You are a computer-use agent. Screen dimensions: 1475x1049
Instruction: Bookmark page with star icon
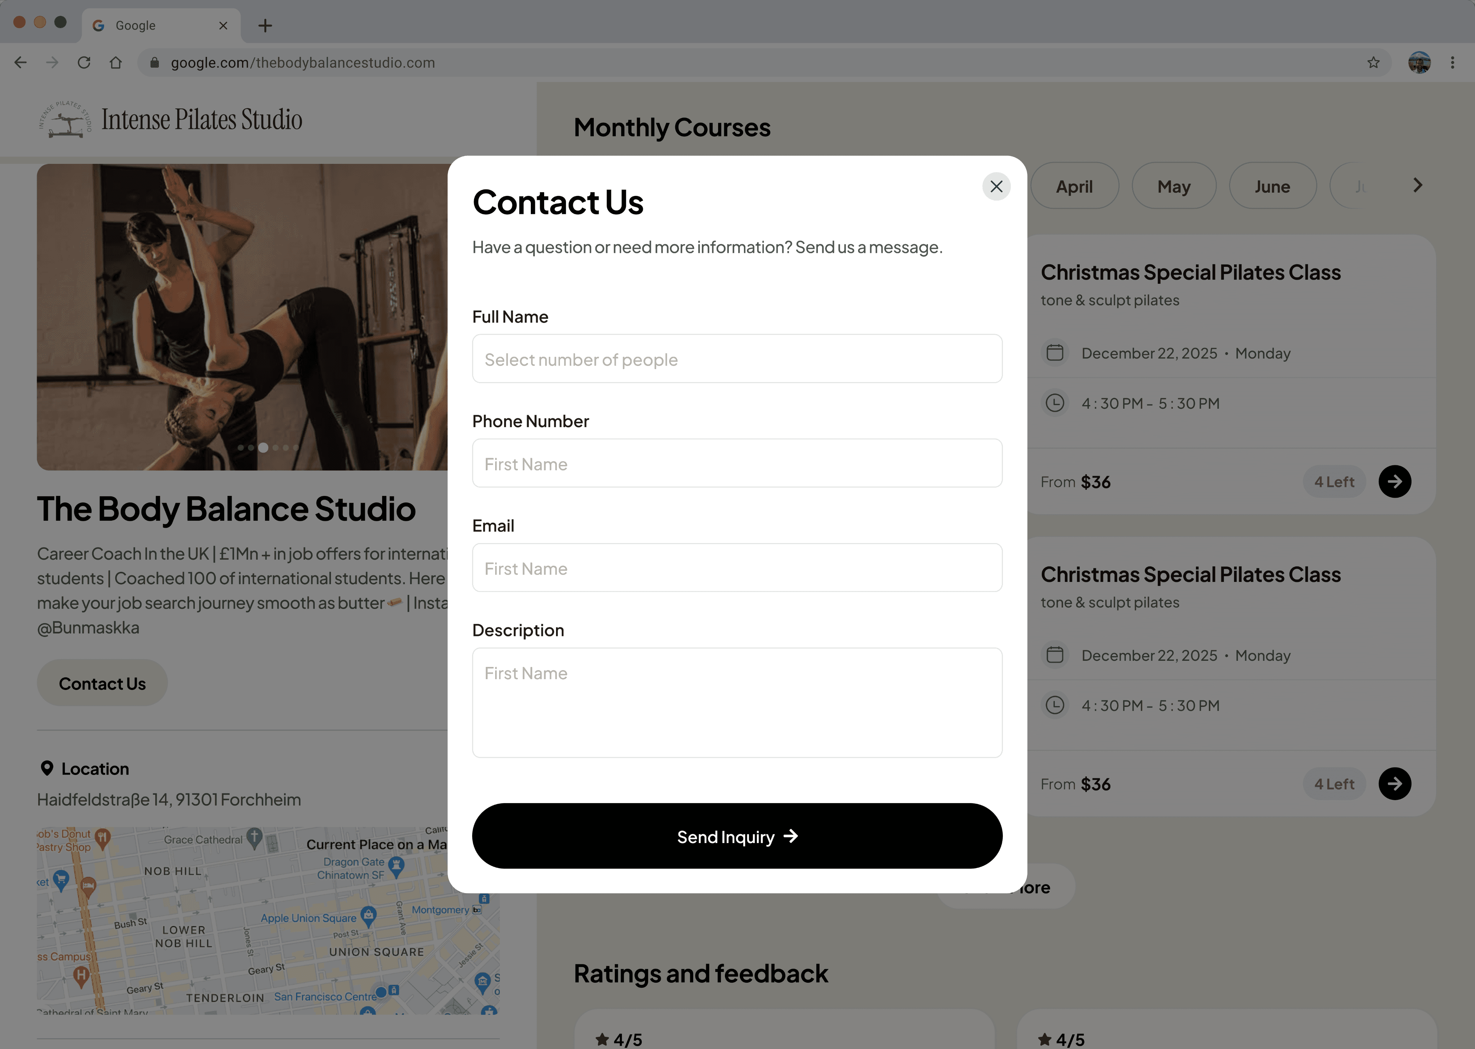point(1373,63)
